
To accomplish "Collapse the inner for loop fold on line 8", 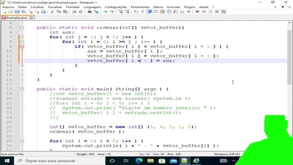I will 22,42.
